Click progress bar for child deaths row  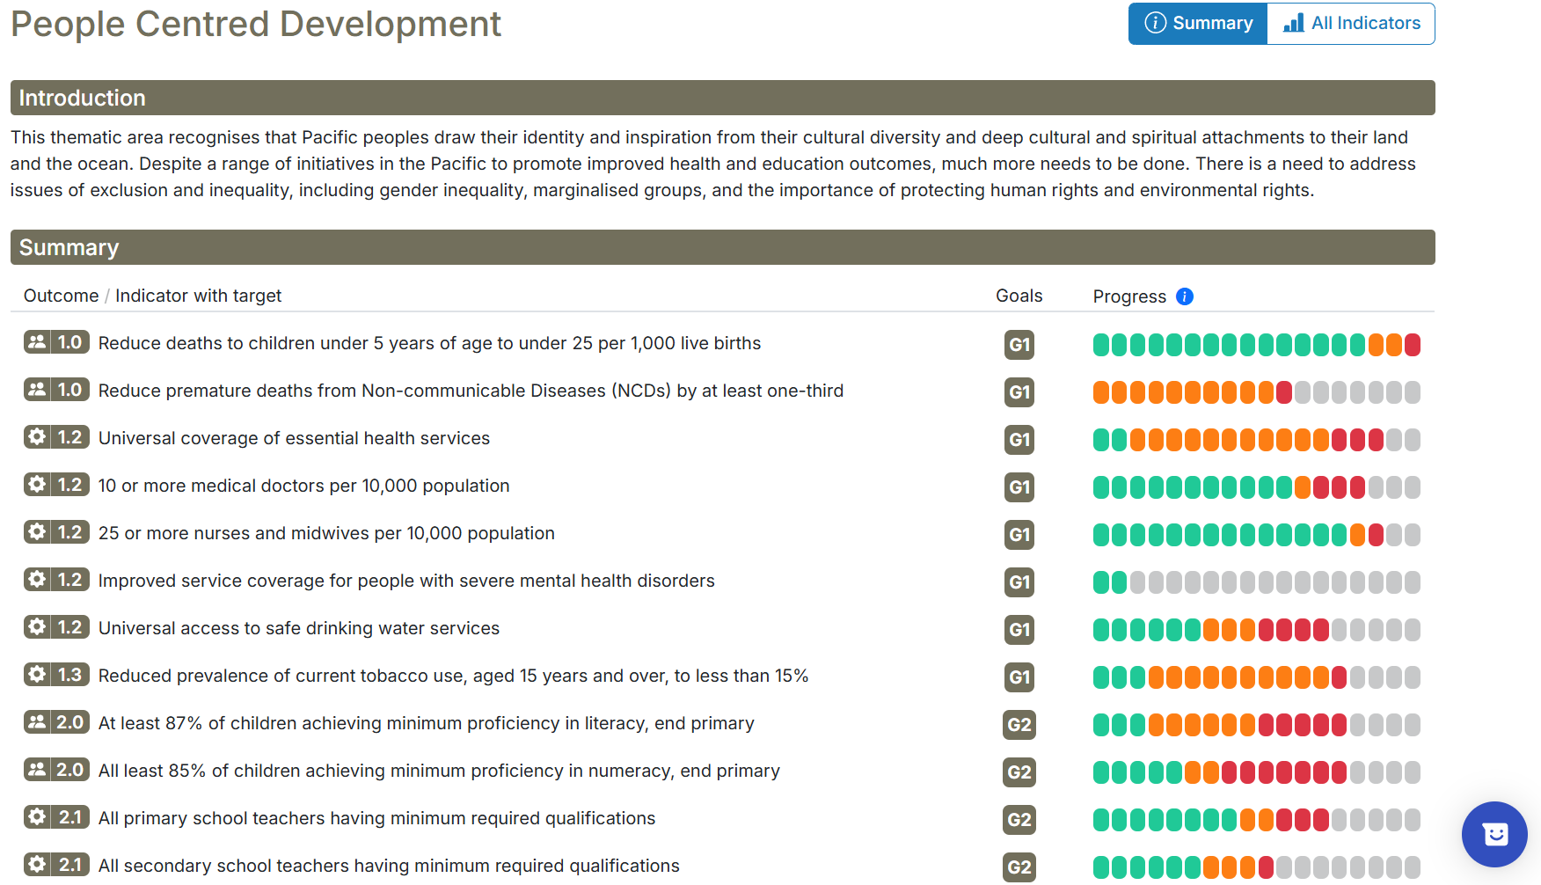(x=1256, y=345)
